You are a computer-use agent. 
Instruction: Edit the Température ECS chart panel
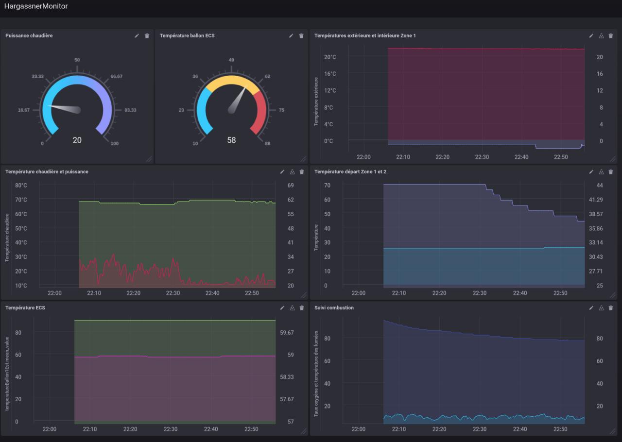[282, 307]
